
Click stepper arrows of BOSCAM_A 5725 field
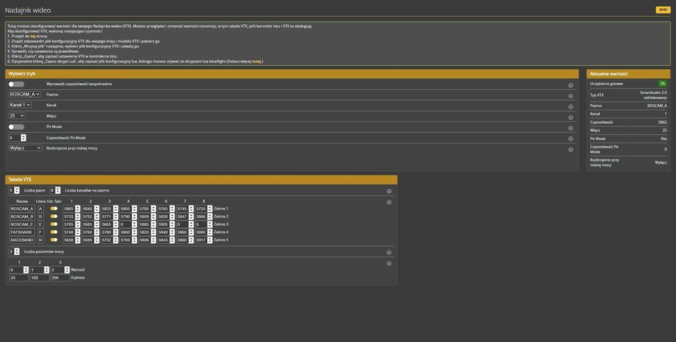tap(210, 209)
